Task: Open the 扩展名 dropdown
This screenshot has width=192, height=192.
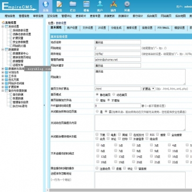Action: pos(149,89)
